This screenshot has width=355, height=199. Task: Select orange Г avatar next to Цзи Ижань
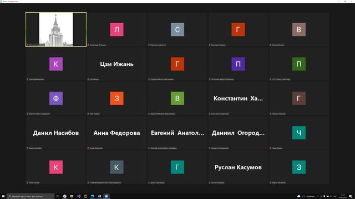point(177,64)
